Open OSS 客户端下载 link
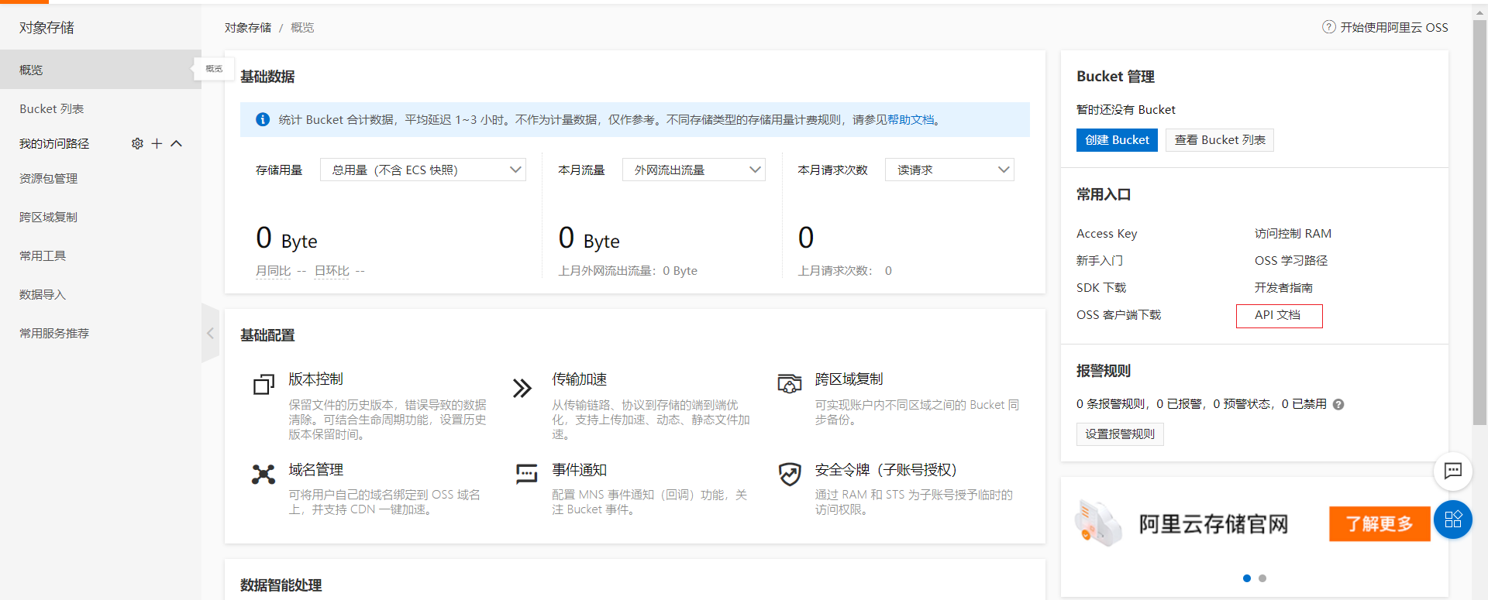This screenshot has width=1488, height=600. pos(1118,315)
